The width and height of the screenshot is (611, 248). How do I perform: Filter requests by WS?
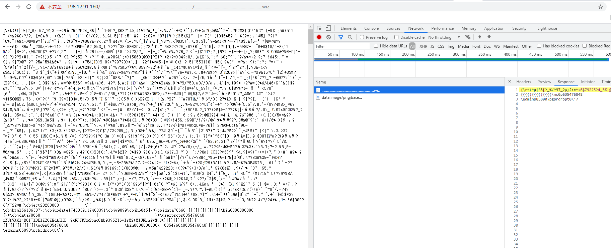497,46
